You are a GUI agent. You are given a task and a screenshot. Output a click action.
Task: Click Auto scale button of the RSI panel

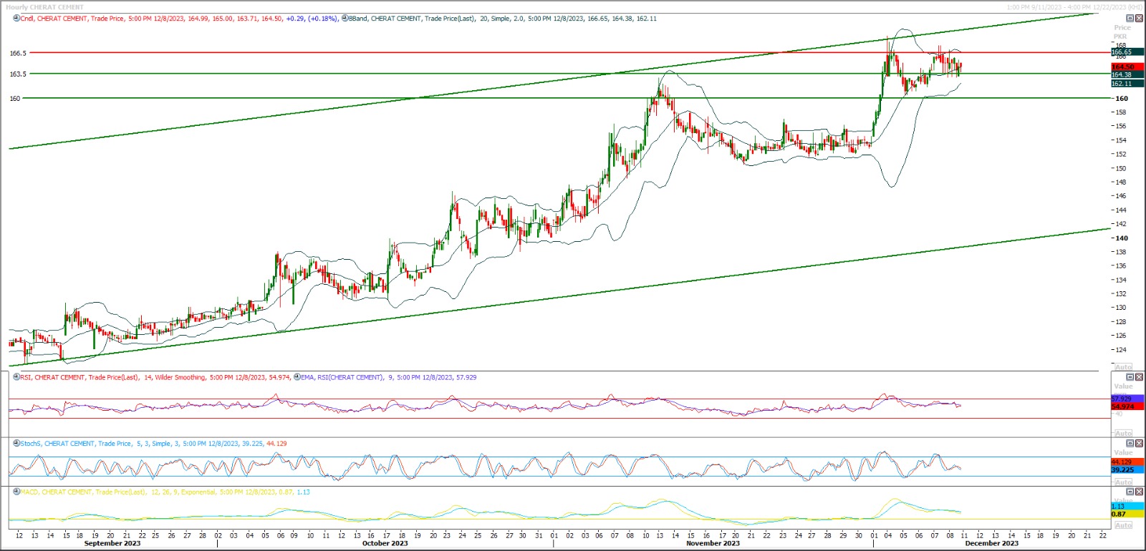[1124, 434]
